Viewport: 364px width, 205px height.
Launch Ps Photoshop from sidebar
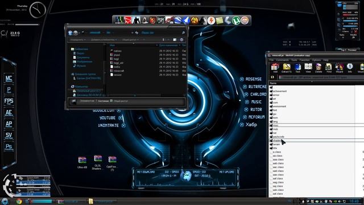pos(9,147)
